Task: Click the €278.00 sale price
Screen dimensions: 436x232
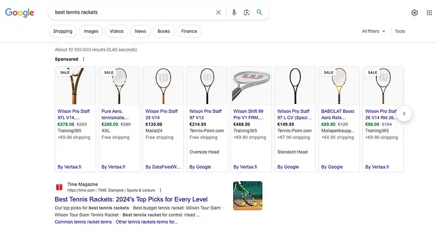Action: coord(66,124)
